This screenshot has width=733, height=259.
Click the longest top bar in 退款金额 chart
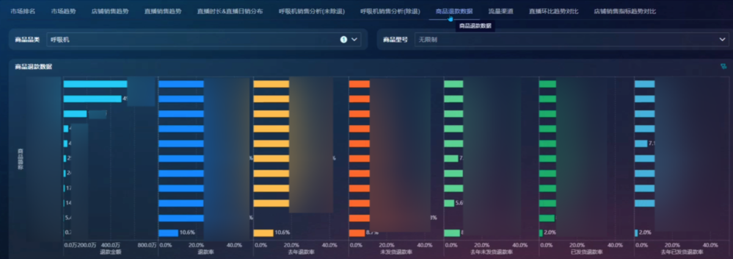[x=95, y=84]
